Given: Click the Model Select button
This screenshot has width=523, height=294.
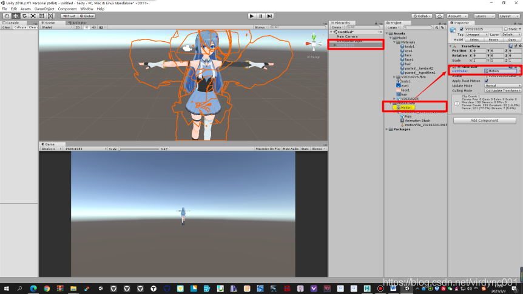Looking at the screenshot, I should pos(474,39).
